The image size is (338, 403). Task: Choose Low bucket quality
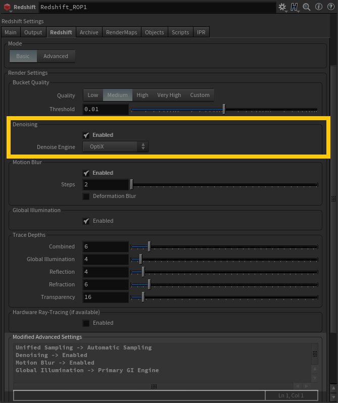93,95
